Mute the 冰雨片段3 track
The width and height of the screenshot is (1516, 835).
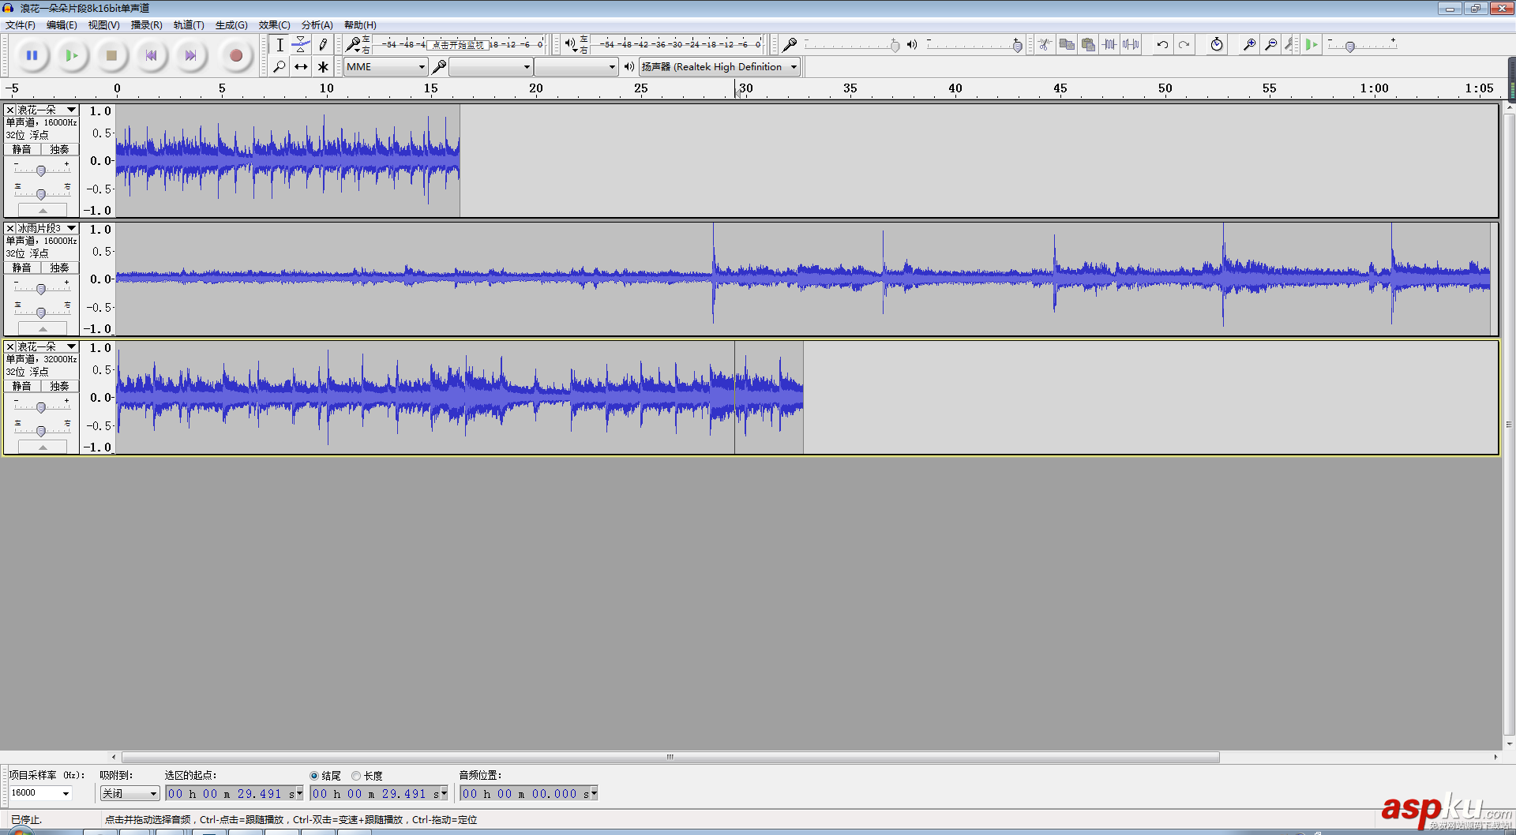coord(20,267)
